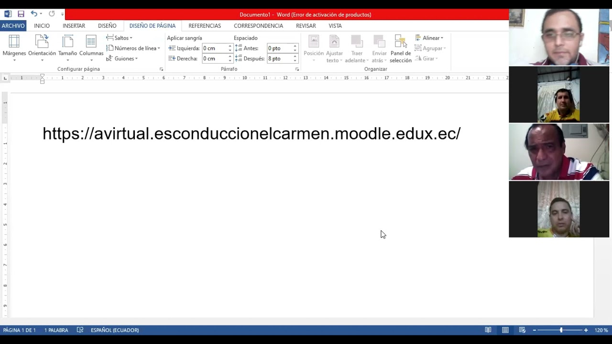
Task: Open the Orientación options
Action: [x=42, y=48]
